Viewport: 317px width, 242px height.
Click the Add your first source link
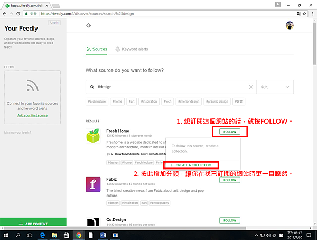(32, 115)
